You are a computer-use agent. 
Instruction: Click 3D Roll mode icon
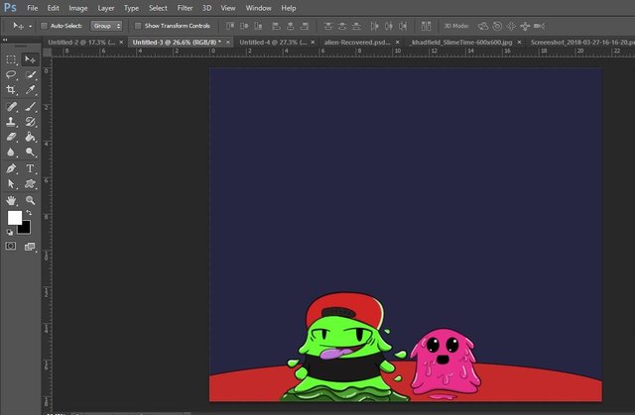[x=497, y=27]
